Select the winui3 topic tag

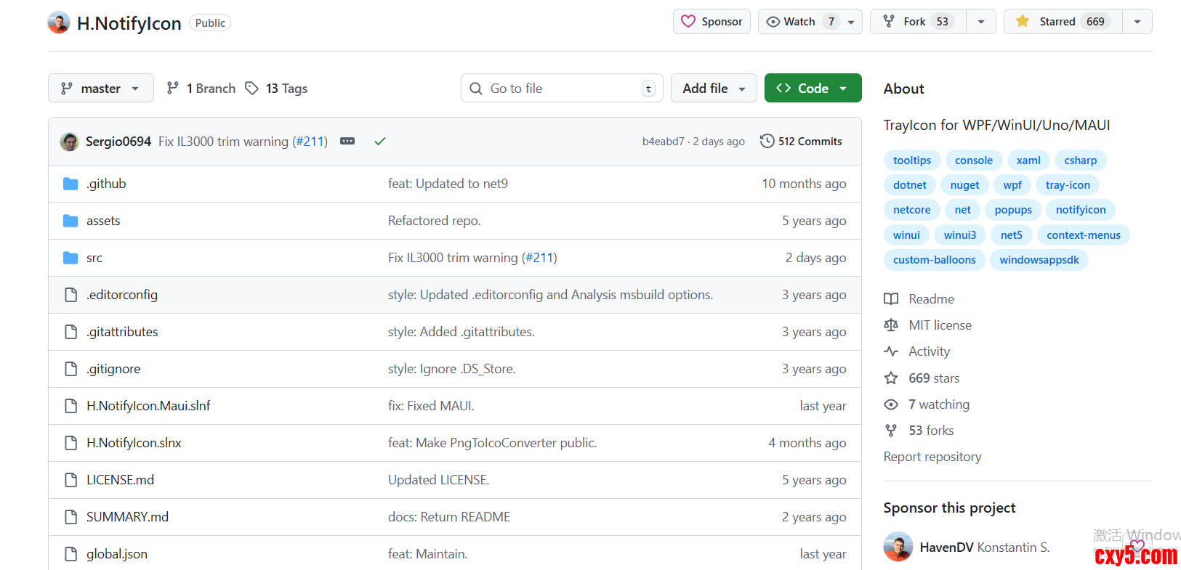(959, 235)
